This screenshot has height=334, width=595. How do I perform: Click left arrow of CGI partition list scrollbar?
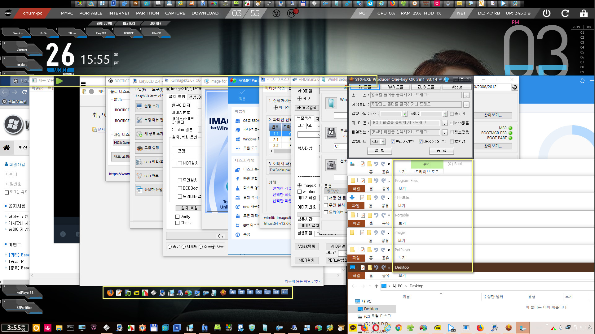[x=272, y=151]
